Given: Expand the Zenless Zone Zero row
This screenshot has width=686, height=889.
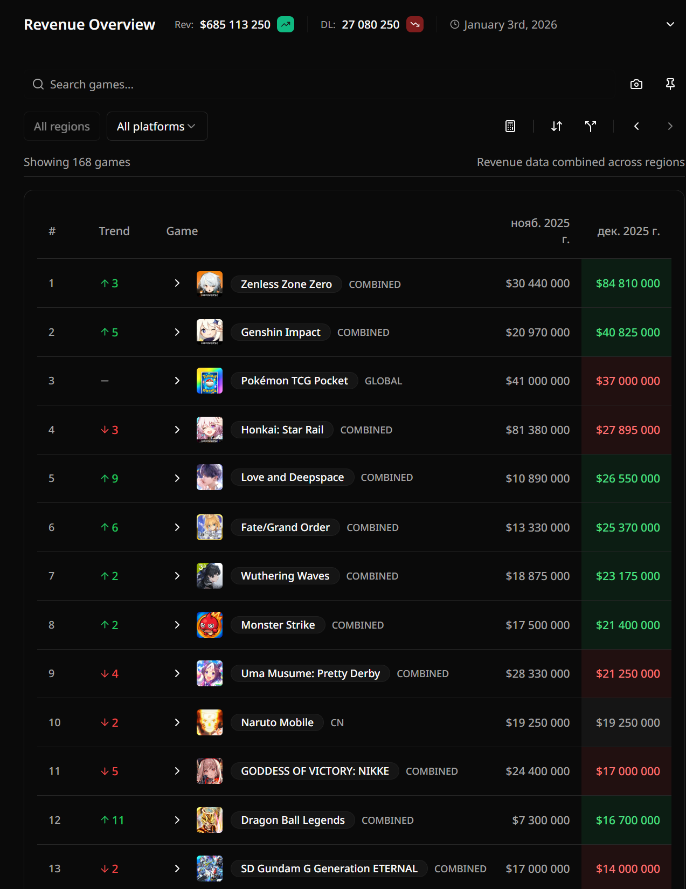Looking at the screenshot, I should 177,284.
